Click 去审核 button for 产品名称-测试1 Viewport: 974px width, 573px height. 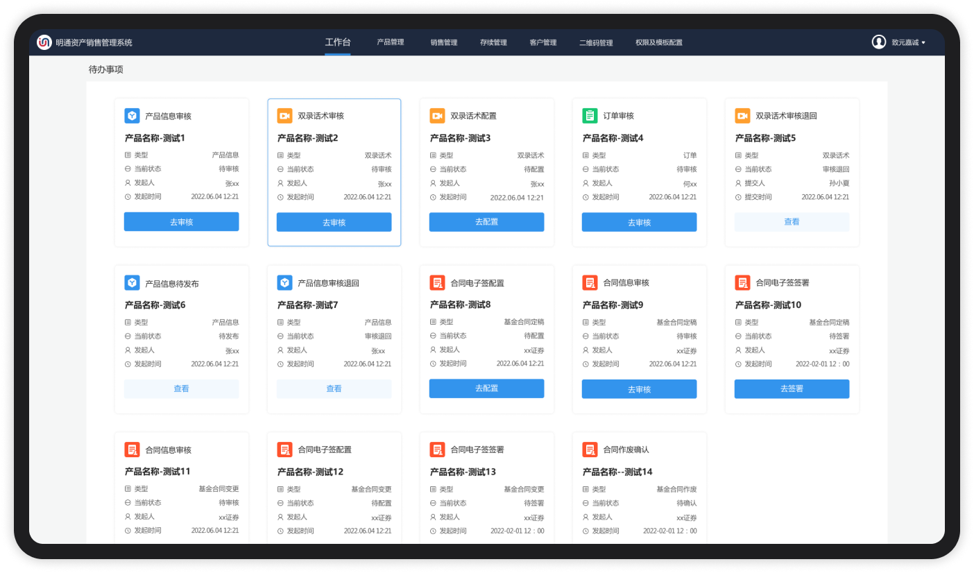tap(181, 222)
